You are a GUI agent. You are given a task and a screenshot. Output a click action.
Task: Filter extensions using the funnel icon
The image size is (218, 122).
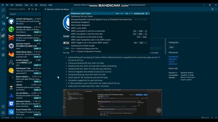coord(29,9)
